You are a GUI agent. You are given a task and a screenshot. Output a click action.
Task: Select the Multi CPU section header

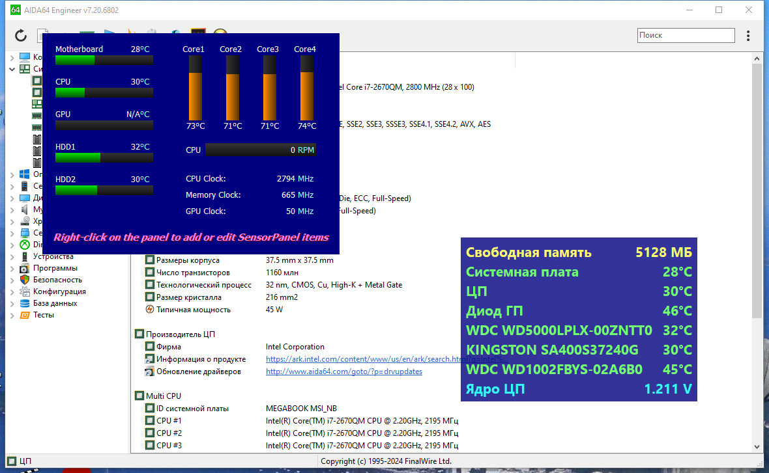pos(164,396)
